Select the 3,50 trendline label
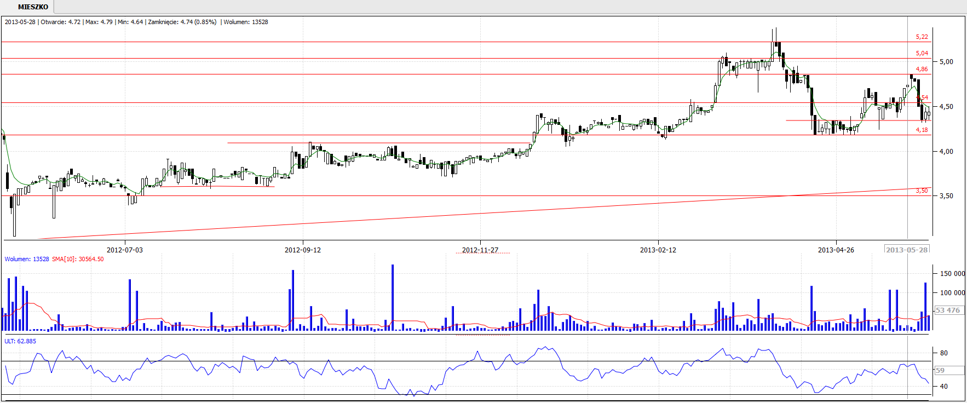The image size is (967, 403). tap(922, 191)
